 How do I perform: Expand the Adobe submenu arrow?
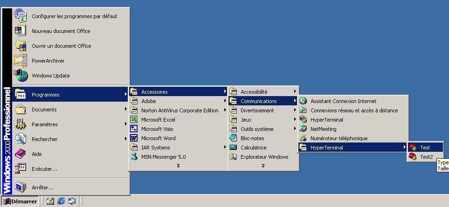pyautogui.click(x=225, y=101)
